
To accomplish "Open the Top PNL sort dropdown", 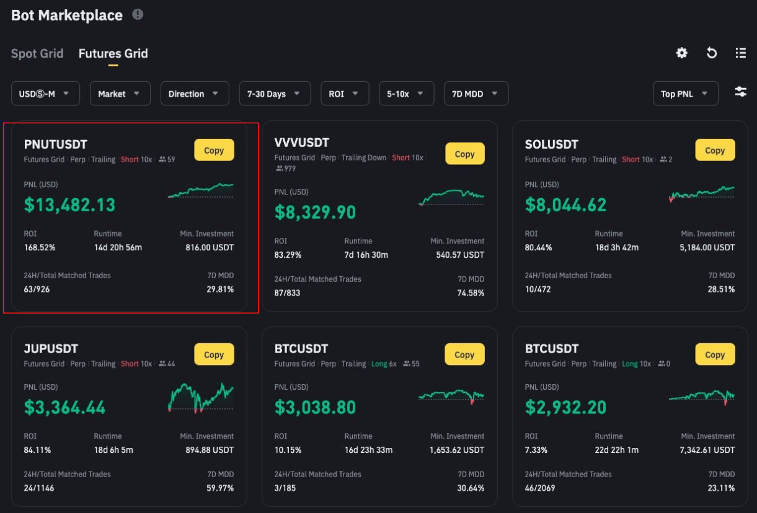I will (x=684, y=94).
